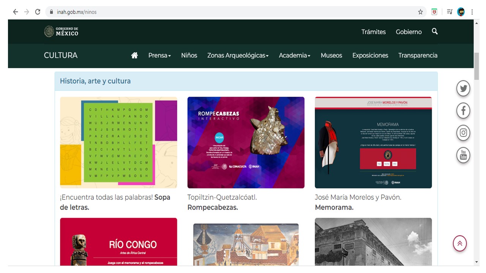Open the media control playlist icon
The height and width of the screenshot is (273, 486).
tap(450, 12)
